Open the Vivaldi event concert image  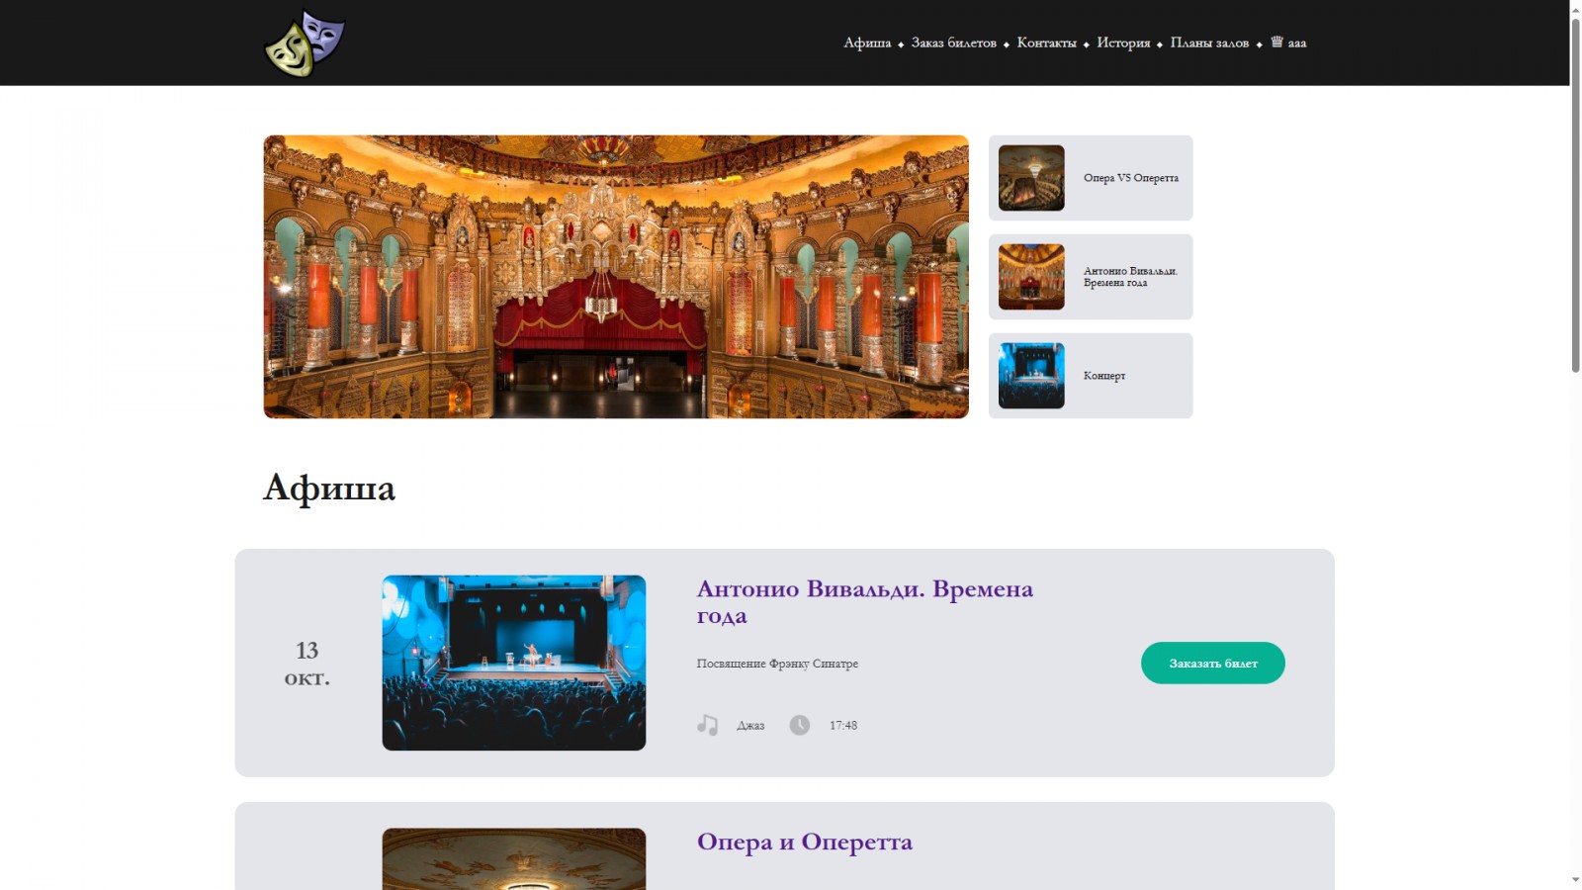pos(514,663)
